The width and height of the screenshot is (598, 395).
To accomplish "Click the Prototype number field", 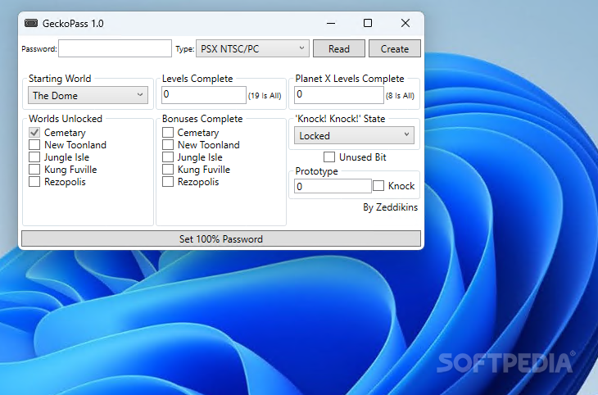I will (333, 186).
